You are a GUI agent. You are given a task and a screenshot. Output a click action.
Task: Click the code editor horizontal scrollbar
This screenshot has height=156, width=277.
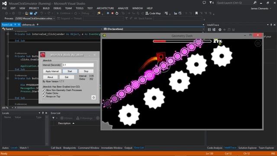coord(58,107)
